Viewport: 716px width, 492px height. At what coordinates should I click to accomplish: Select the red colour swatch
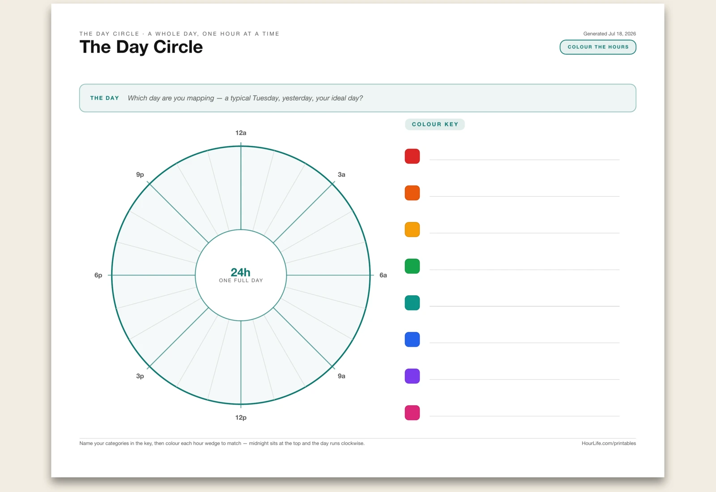click(x=412, y=156)
